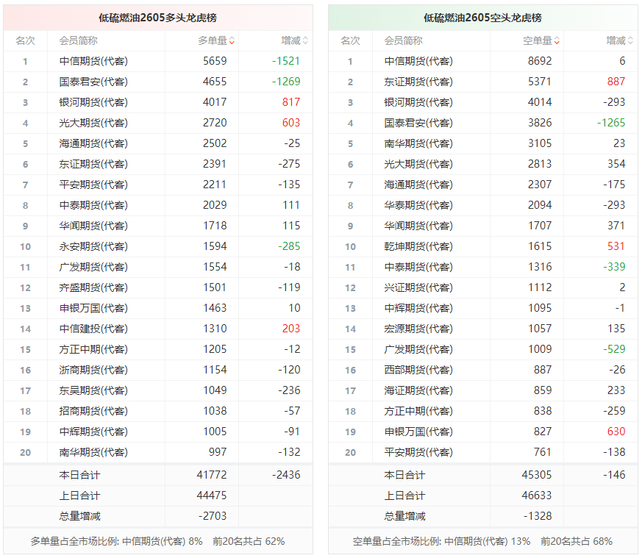
Task: Sort long table by 多单量 arrows
Action: coord(232,41)
